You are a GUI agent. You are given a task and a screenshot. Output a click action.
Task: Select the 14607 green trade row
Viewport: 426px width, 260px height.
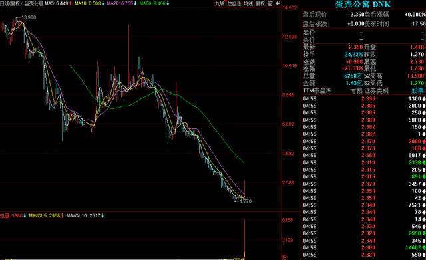(x=364, y=248)
